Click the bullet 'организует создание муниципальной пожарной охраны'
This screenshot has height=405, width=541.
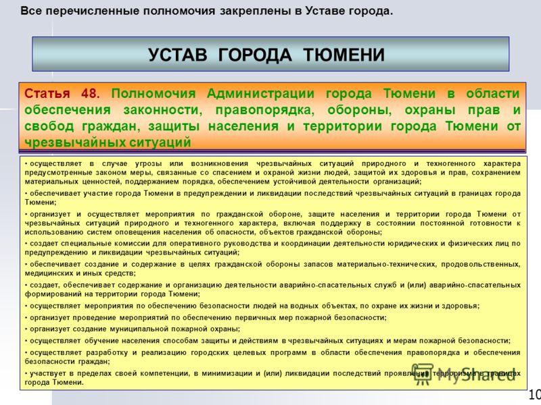pyautogui.click(x=132, y=329)
